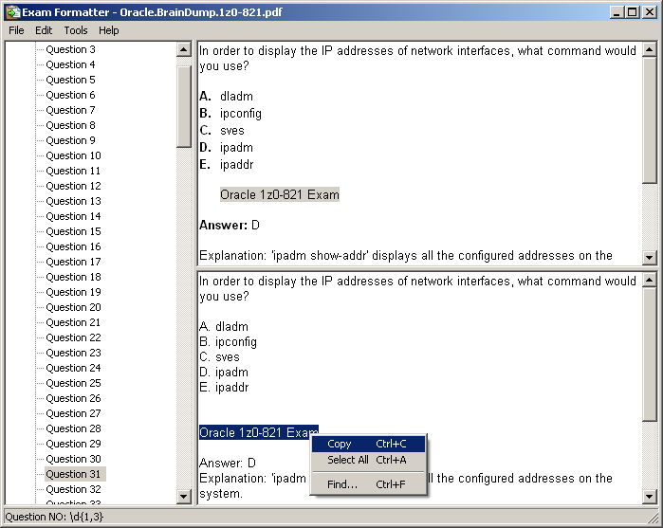Select Question 3 in the question list

pyautogui.click(x=70, y=49)
